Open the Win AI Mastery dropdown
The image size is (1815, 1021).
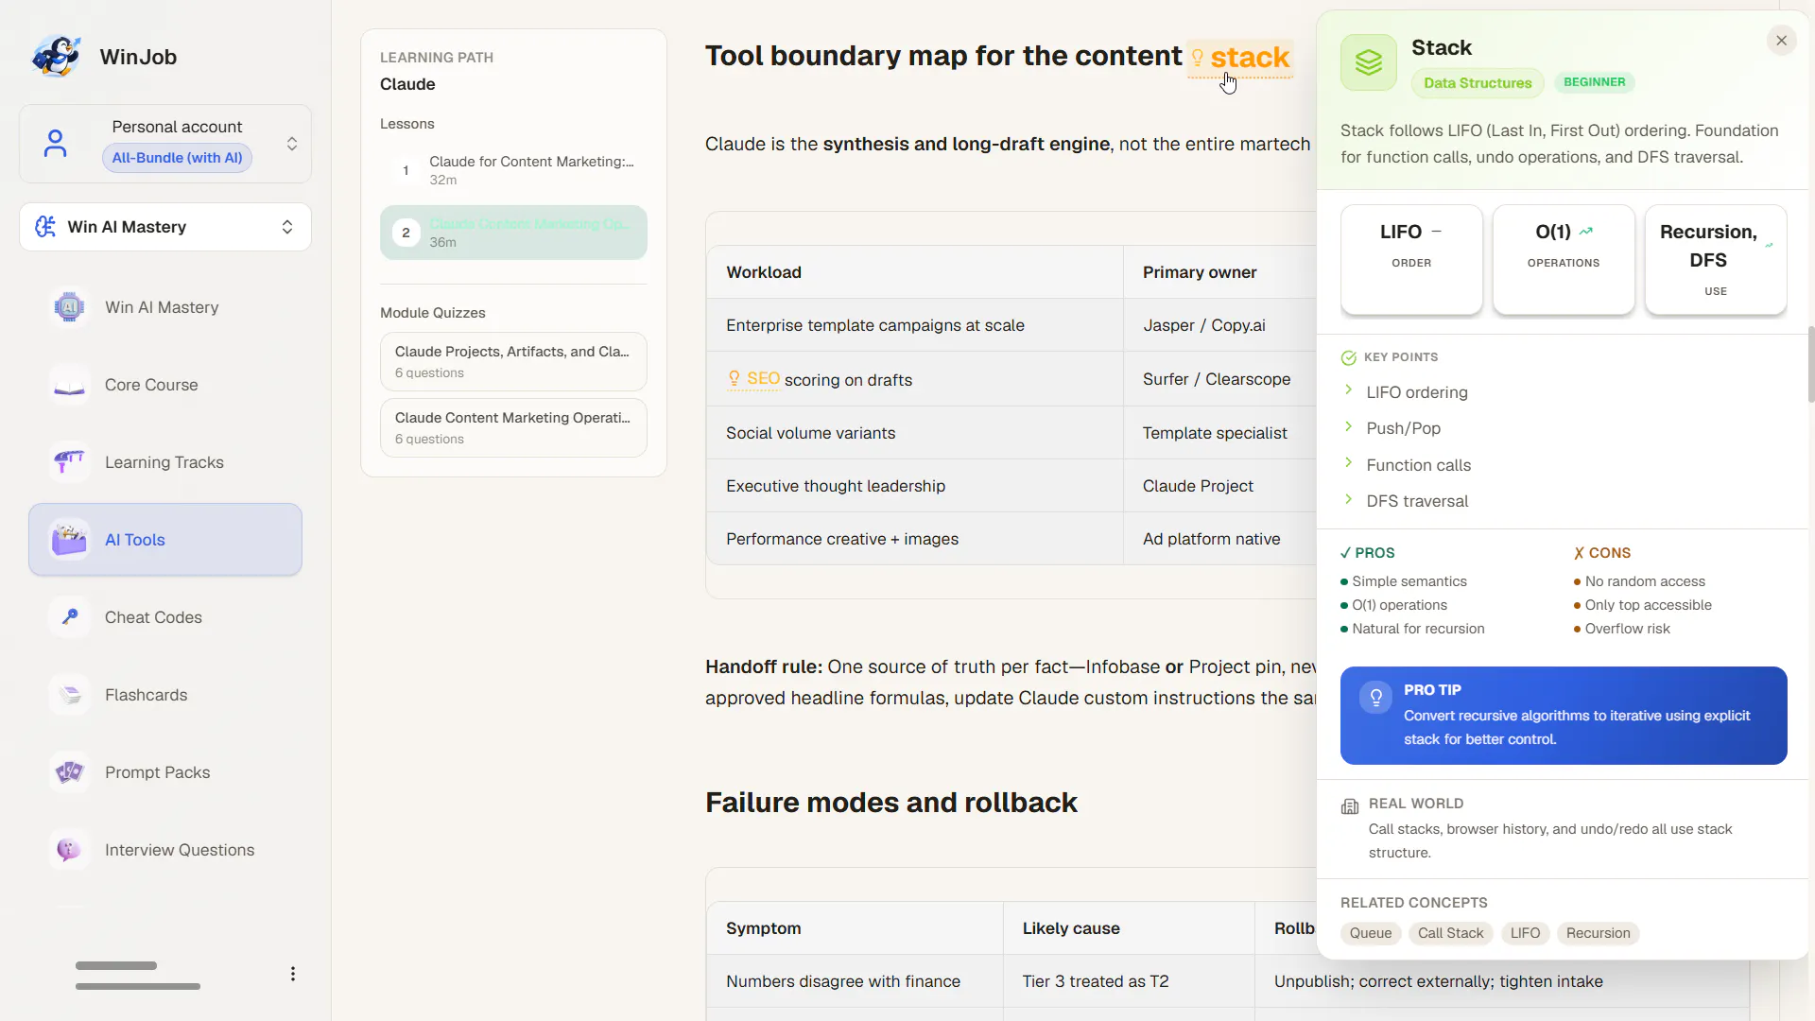point(165,227)
